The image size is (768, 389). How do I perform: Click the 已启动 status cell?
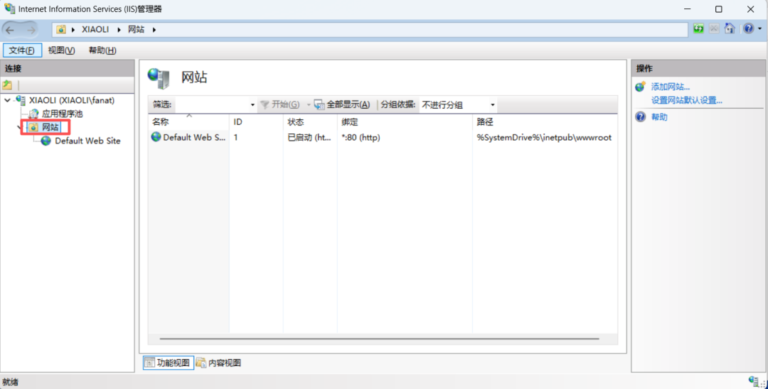[x=309, y=137]
